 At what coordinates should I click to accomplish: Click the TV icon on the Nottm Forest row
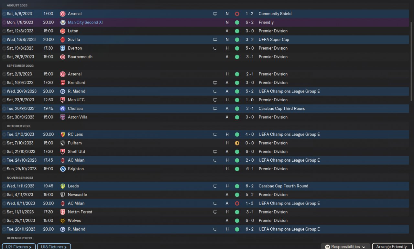(215, 212)
